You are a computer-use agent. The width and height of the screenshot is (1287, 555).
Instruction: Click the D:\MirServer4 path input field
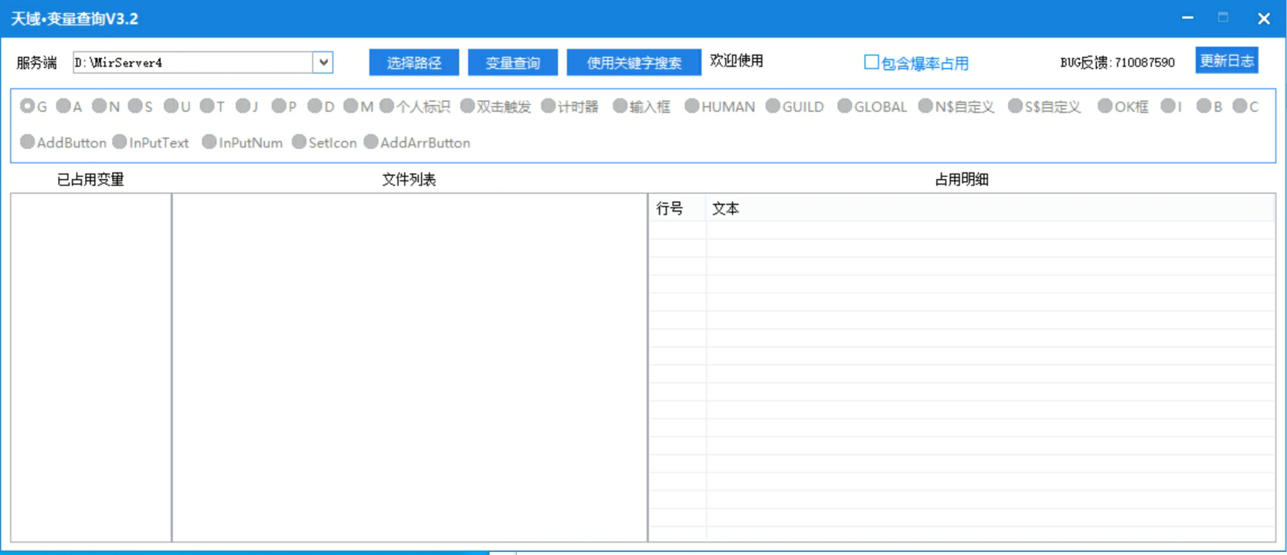[193, 63]
